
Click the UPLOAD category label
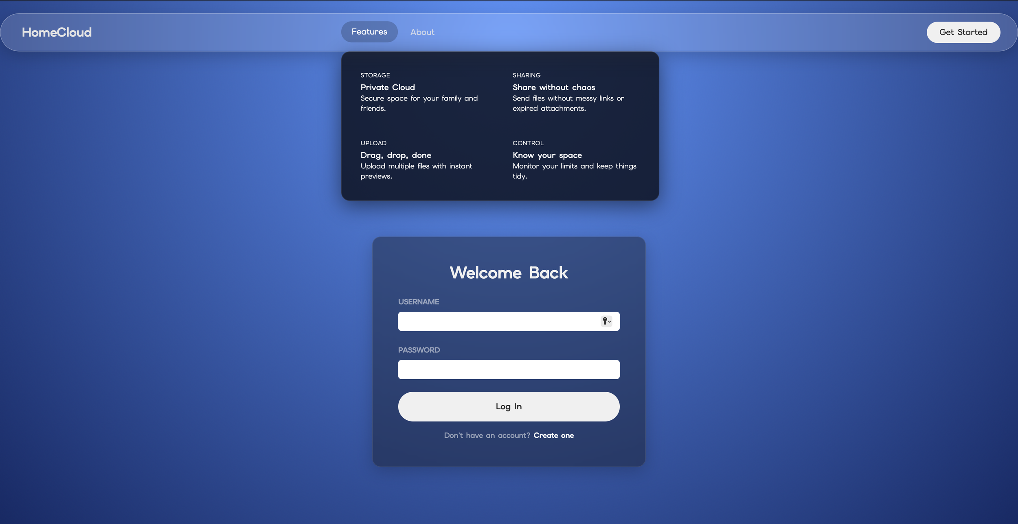click(373, 143)
